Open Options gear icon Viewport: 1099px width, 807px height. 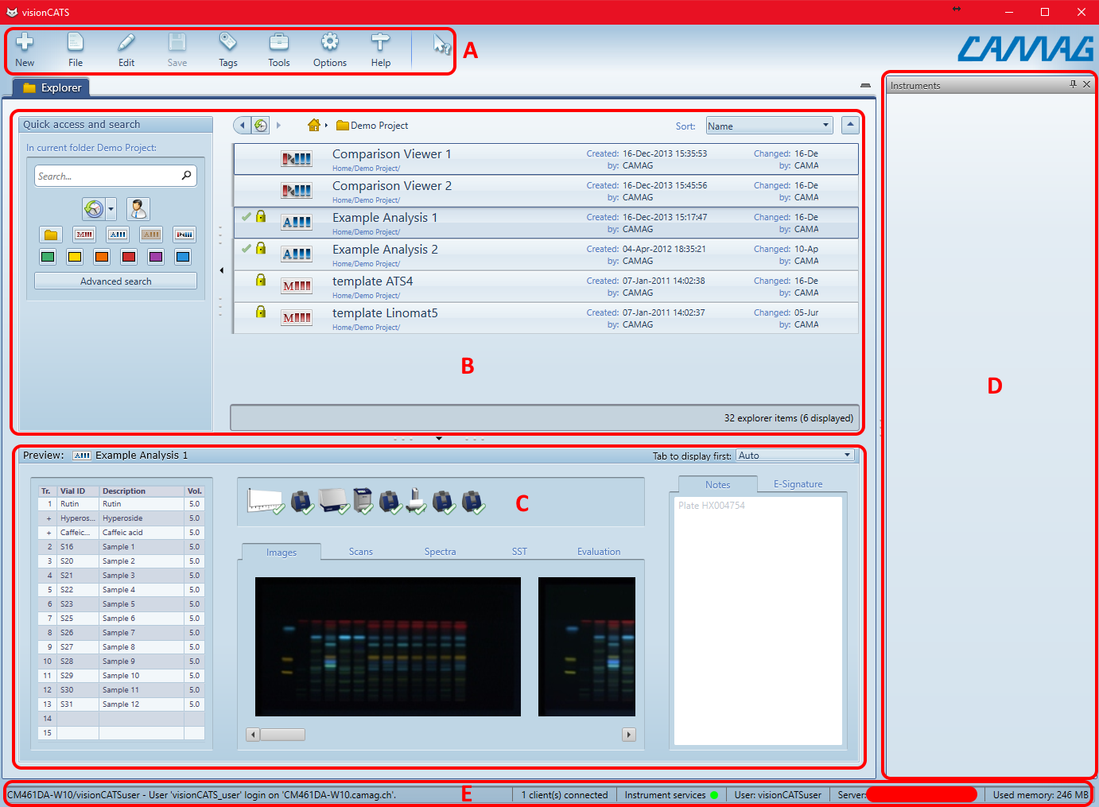pyautogui.click(x=330, y=50)
